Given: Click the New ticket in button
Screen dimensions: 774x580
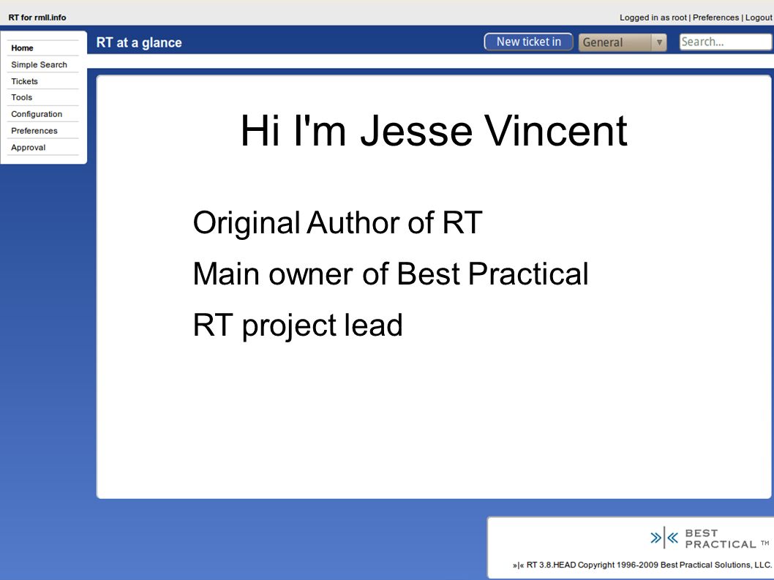Looking at the screenshot, I should pyautogui.click(x=528, y=42).
